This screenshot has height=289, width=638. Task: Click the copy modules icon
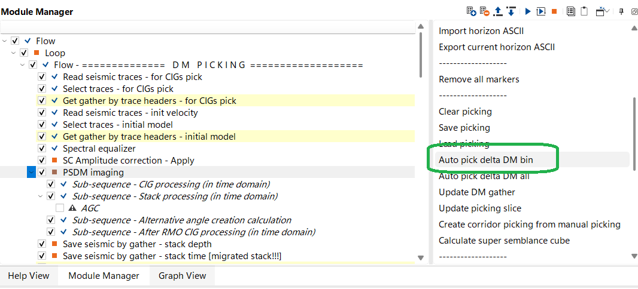[x=571, y=11]
